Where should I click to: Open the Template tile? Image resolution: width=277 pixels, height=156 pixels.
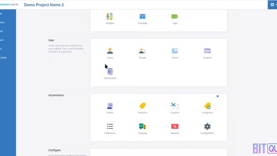[x=142, y=19]
